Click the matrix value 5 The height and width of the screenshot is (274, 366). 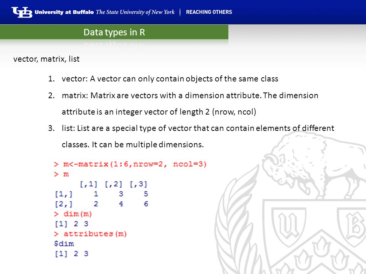click(x=146, y=194)
